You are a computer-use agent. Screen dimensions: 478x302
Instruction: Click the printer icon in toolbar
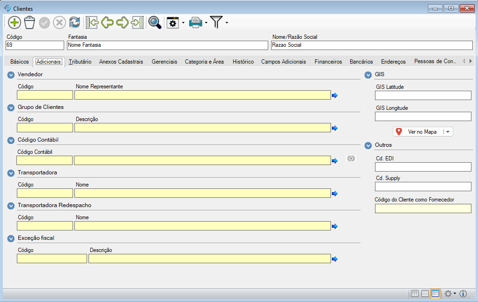pyautogui.click(x=195, y=22)
